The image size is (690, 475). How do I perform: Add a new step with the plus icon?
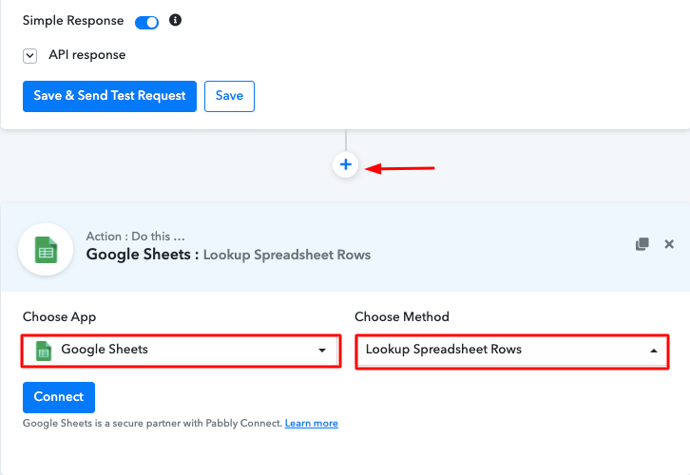pyautogui.click(x=346, y=165)
